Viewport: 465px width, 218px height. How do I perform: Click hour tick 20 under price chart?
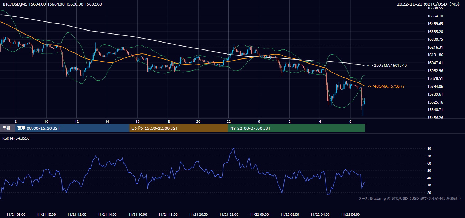click(x=198, y=121)
